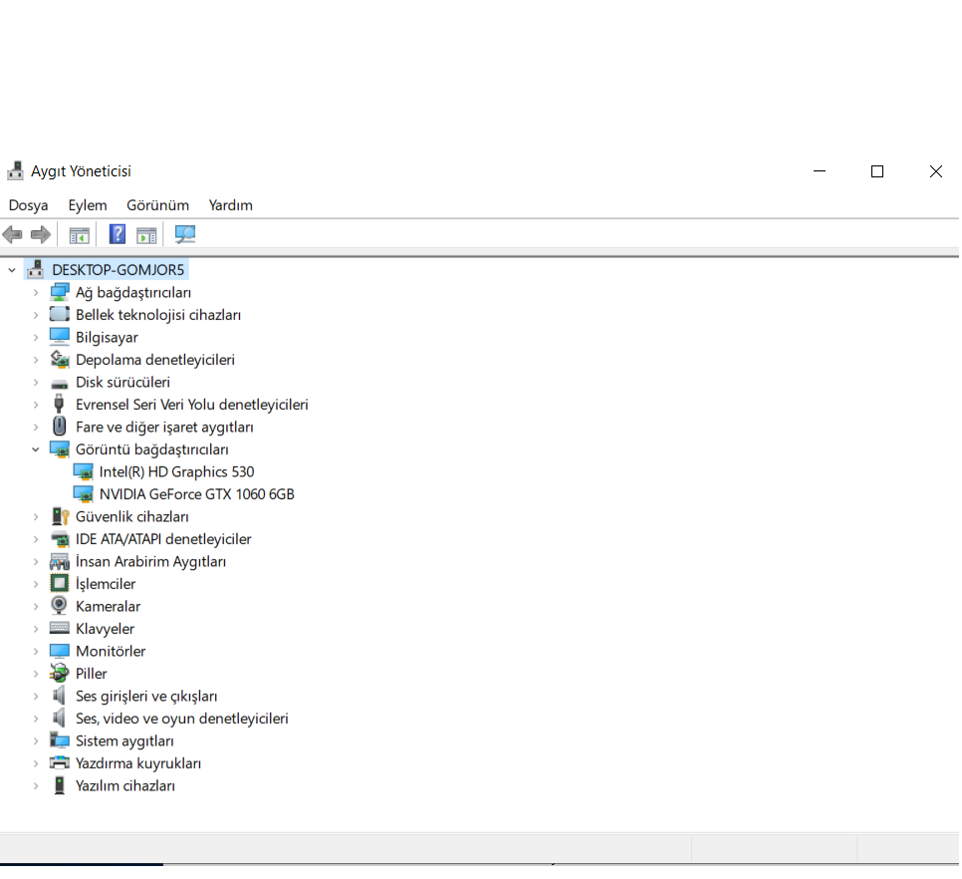This screenshot has height=879, width=962.
Task: Open the Görünüm menu
Action: [157, 205]
